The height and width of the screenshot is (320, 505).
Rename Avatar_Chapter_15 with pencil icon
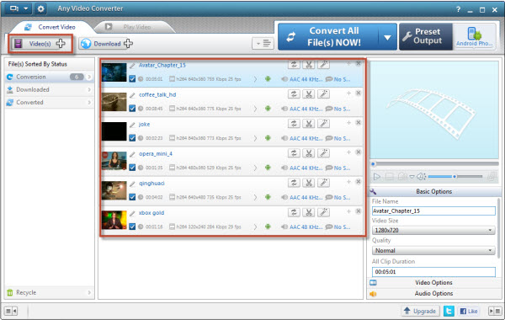click(x=132, y=66)
